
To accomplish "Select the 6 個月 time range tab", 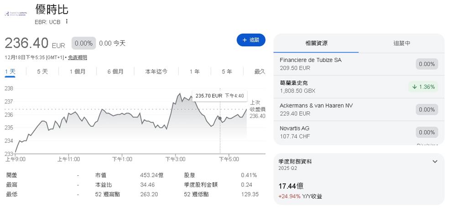I will (x=115, y=72).
